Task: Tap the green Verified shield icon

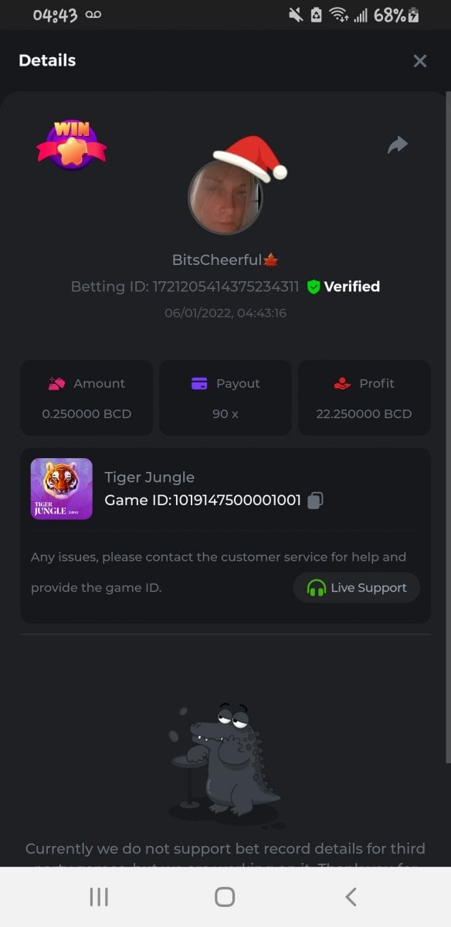Action: tap(313, 287)
